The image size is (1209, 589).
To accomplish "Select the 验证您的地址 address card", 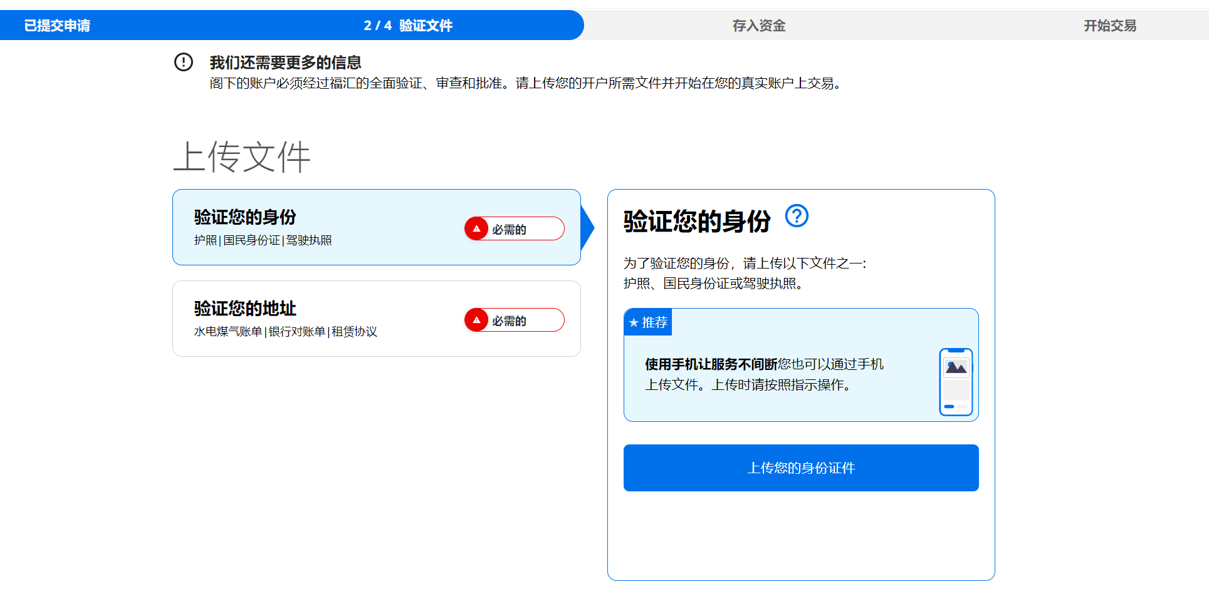I will (x=326, y=318).
